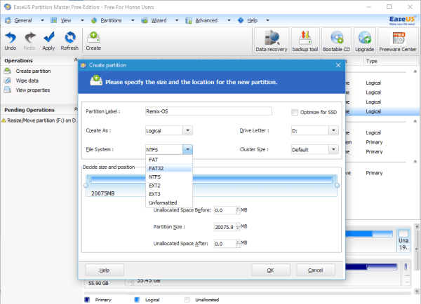Click the partition size bar
Viewport: 421px width, 304px height.
pyautogui.click(x=212, y=186)
